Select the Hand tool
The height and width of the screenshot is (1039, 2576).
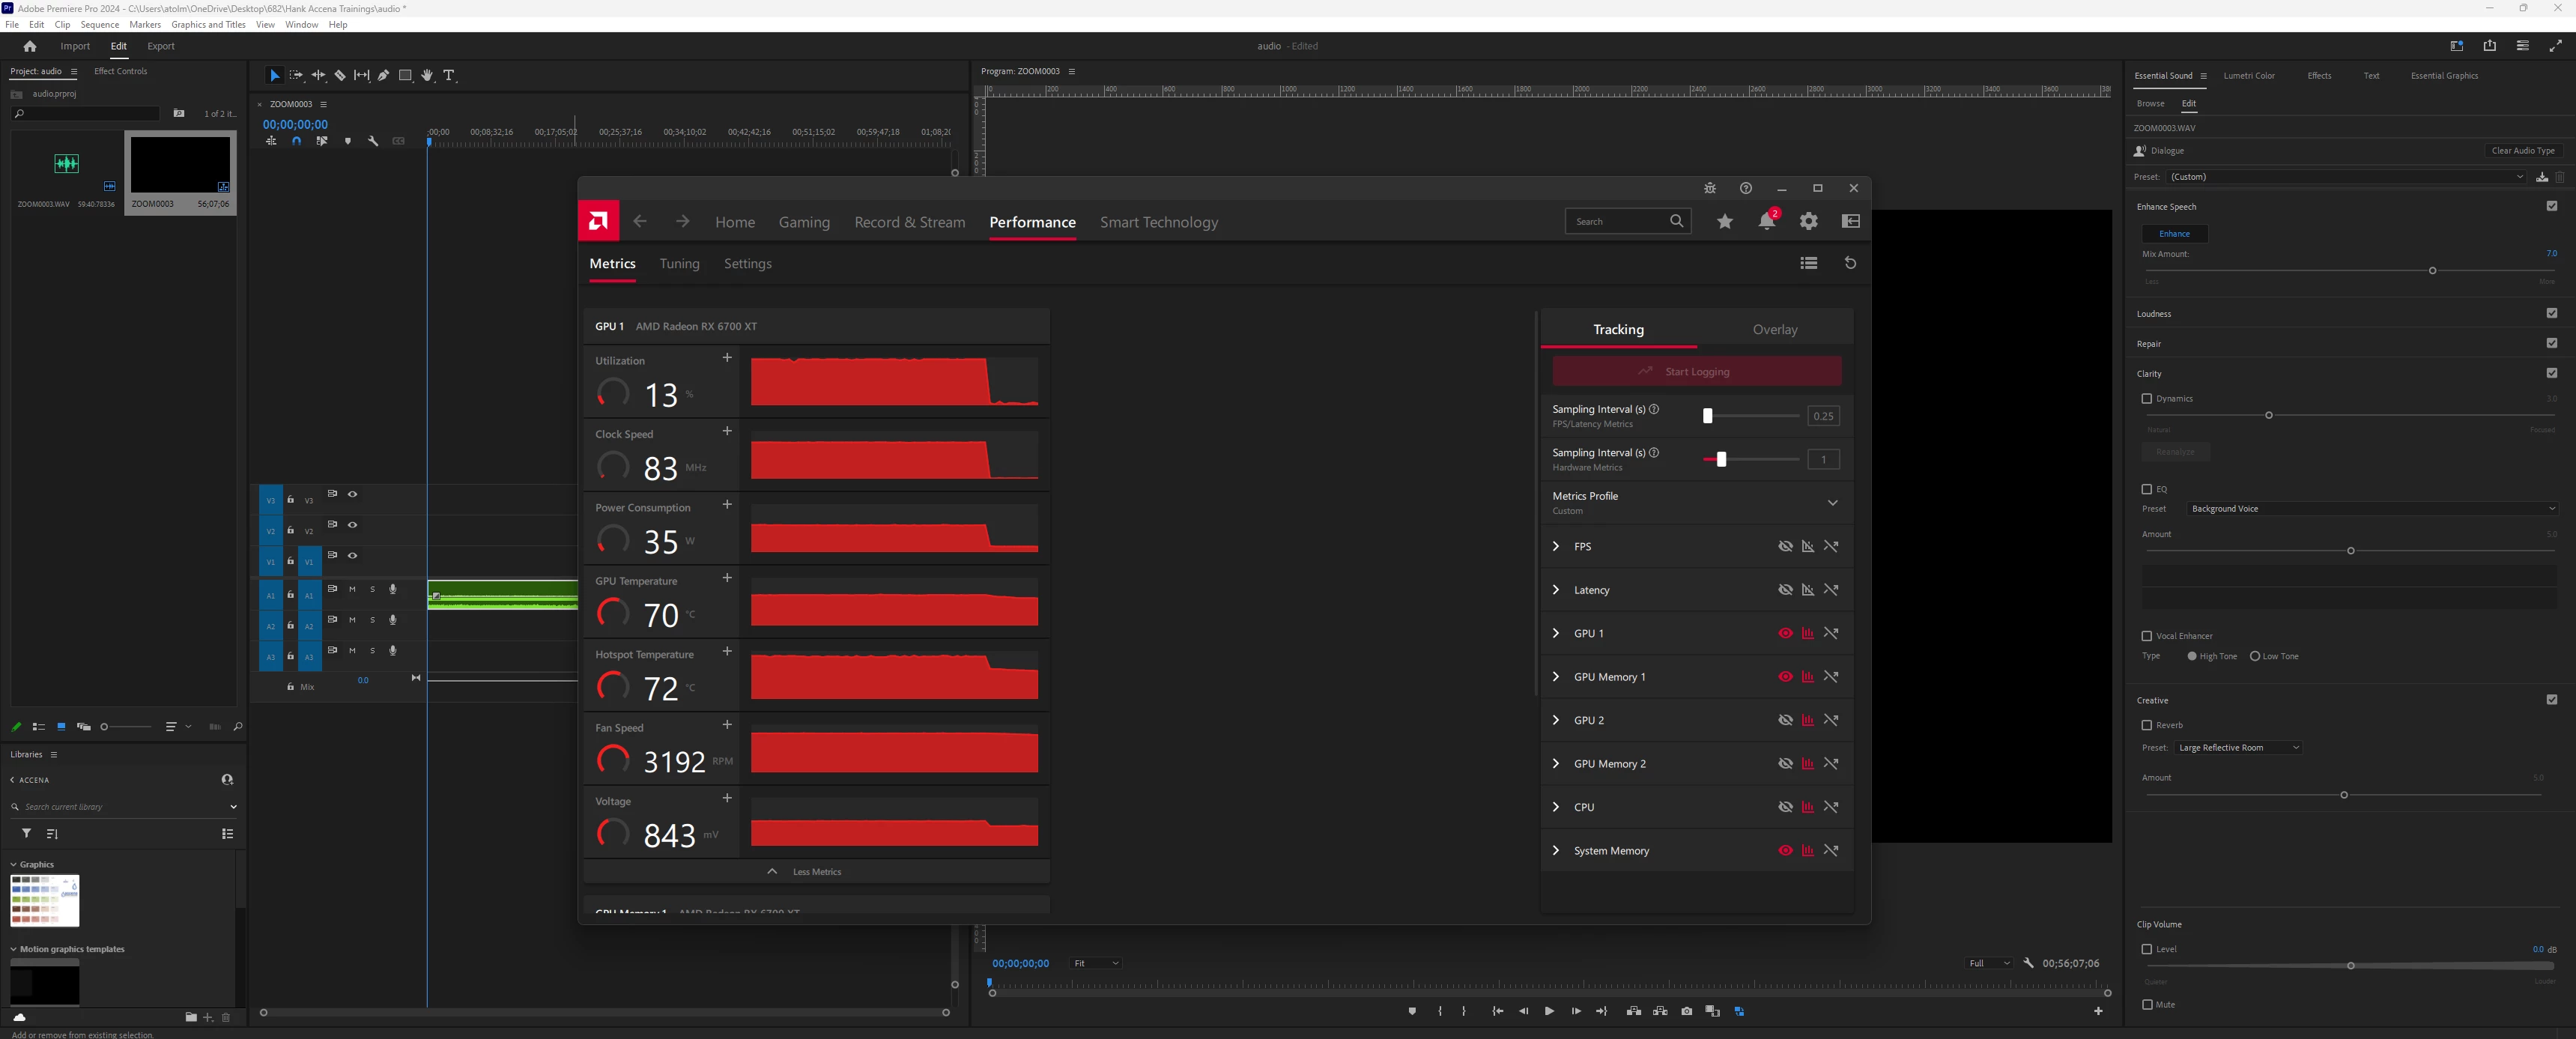(427, 75)
